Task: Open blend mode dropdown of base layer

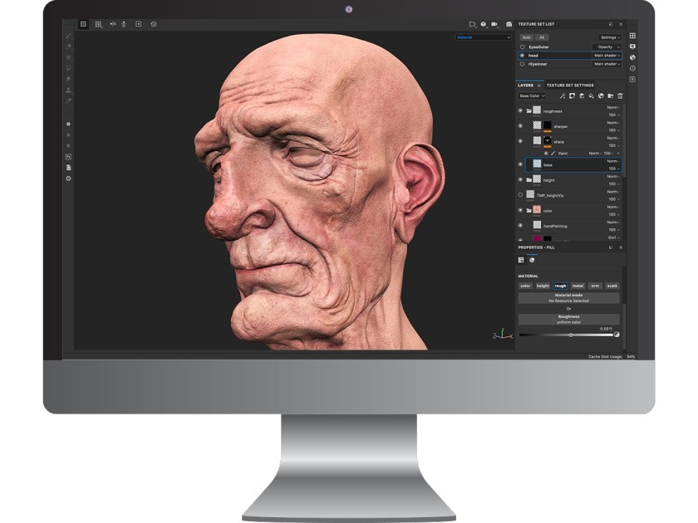Action: [x=613, y=161]
